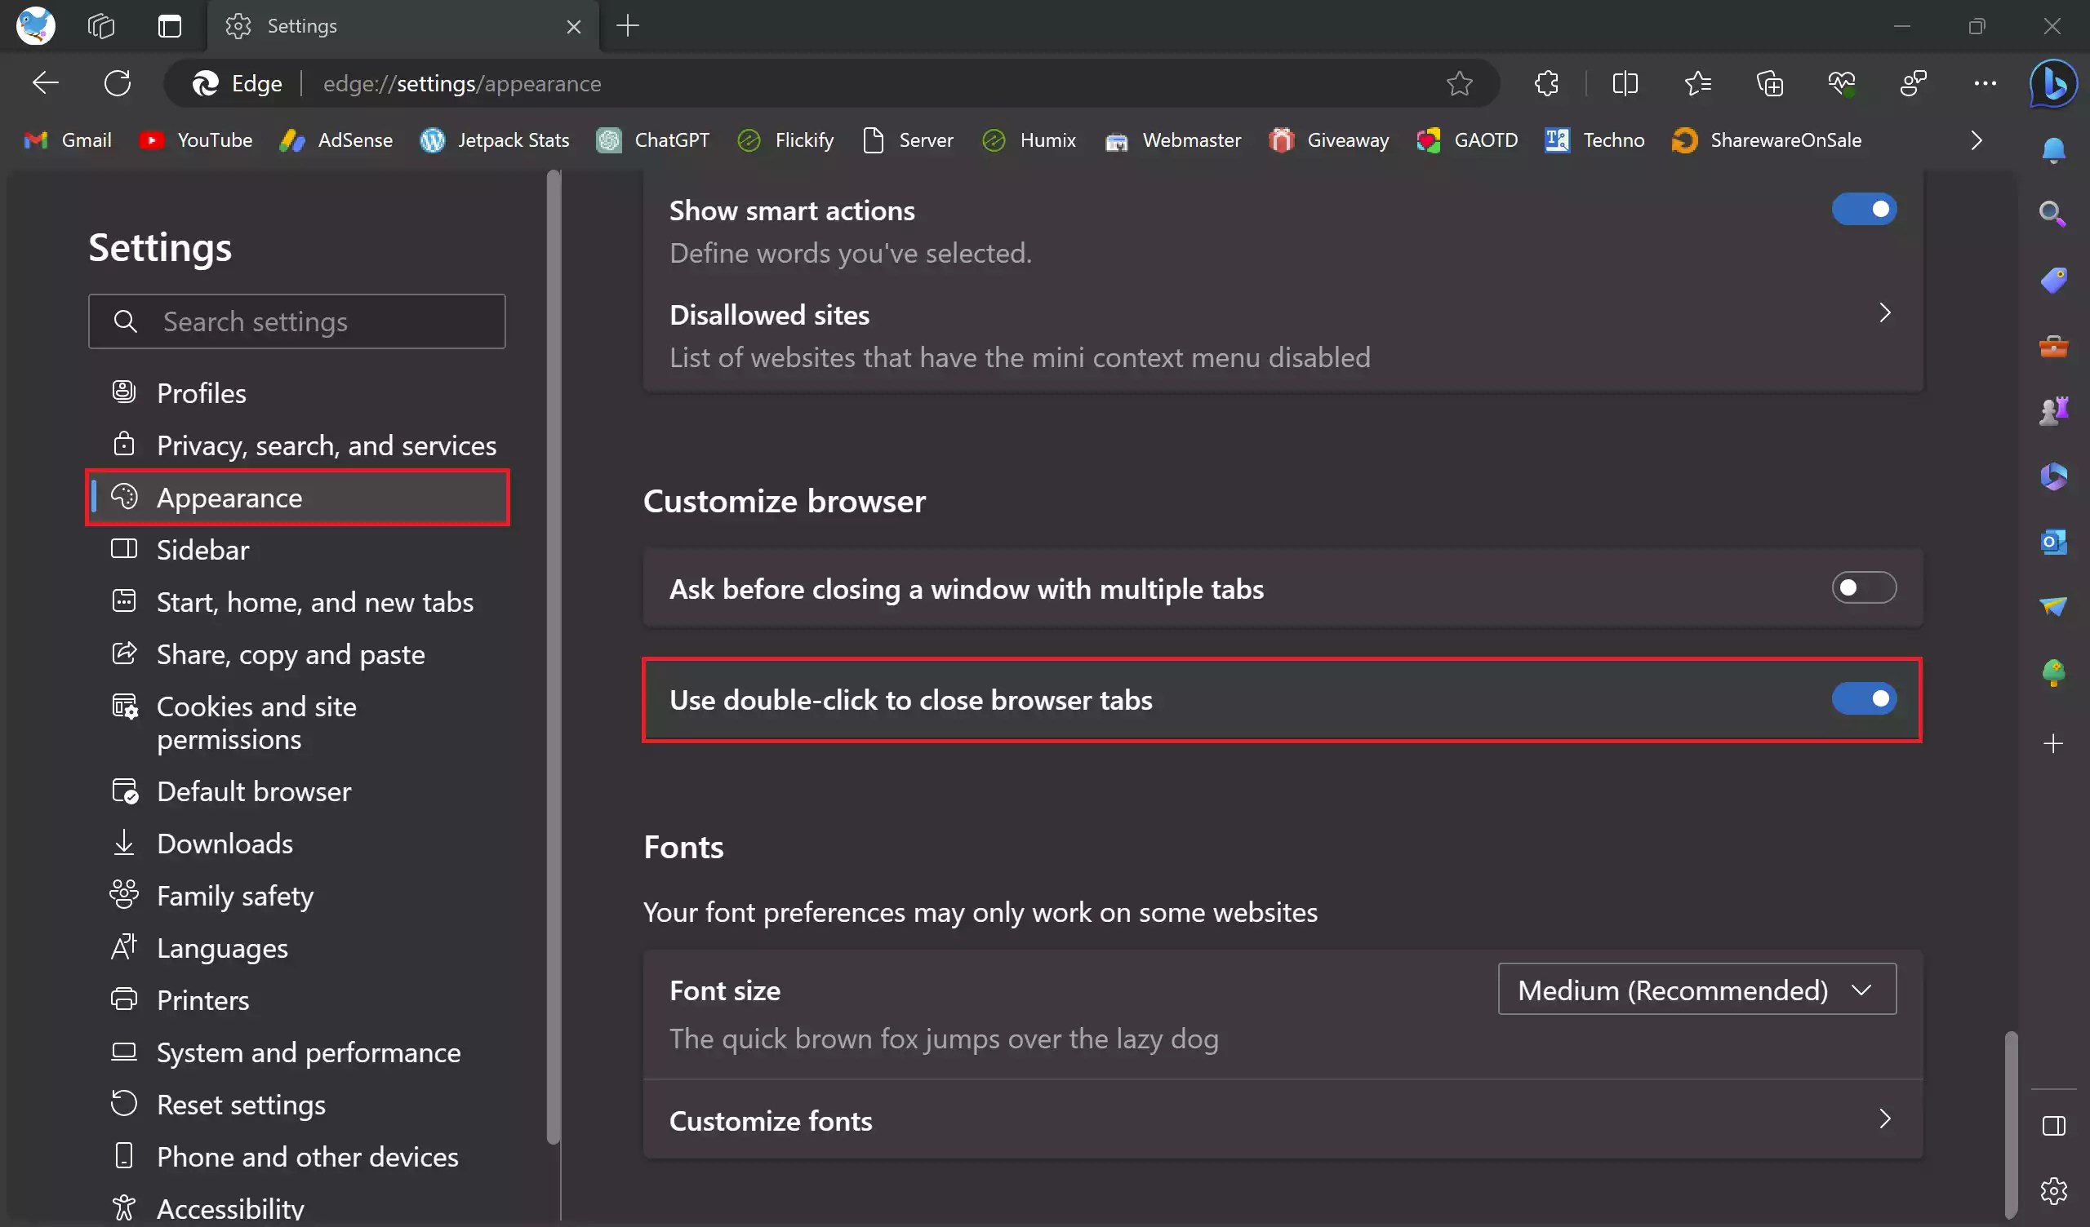
Task: Open the Shopping tag icon in the sidebar
Action: (2054, 279)
